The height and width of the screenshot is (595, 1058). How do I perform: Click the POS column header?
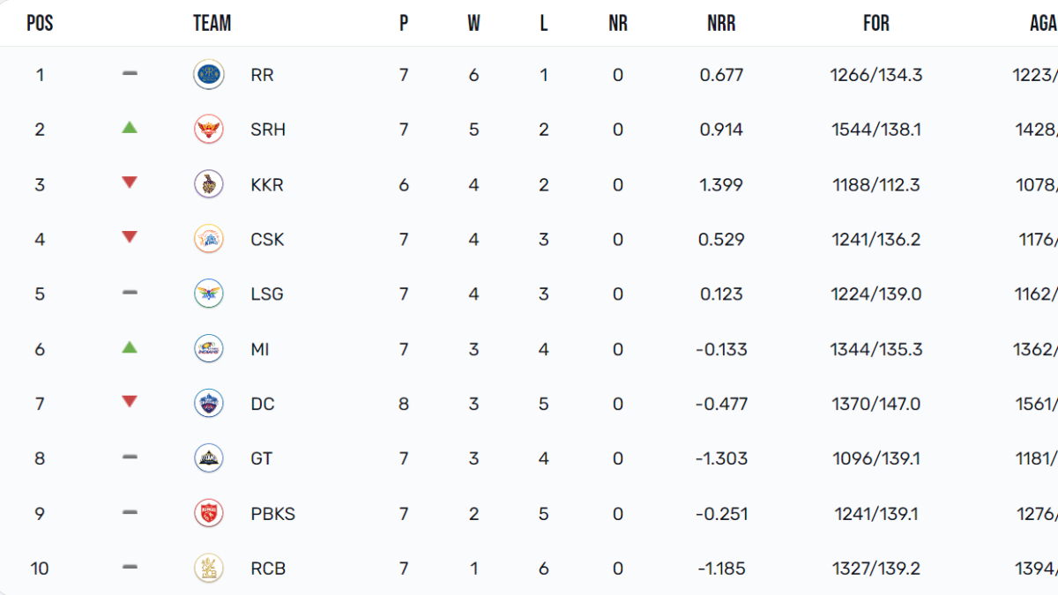[x=40, y=24]
